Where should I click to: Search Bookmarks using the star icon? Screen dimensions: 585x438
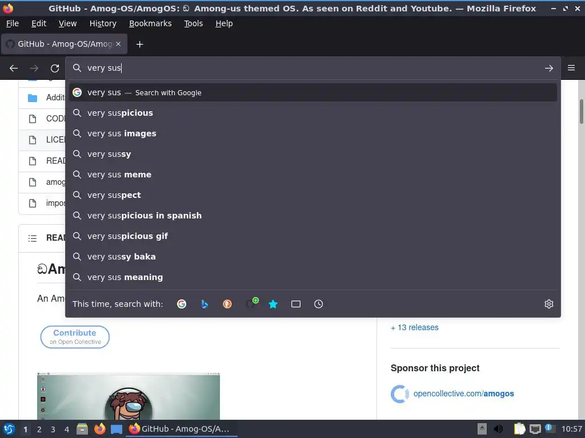click(x=273, y=304)
